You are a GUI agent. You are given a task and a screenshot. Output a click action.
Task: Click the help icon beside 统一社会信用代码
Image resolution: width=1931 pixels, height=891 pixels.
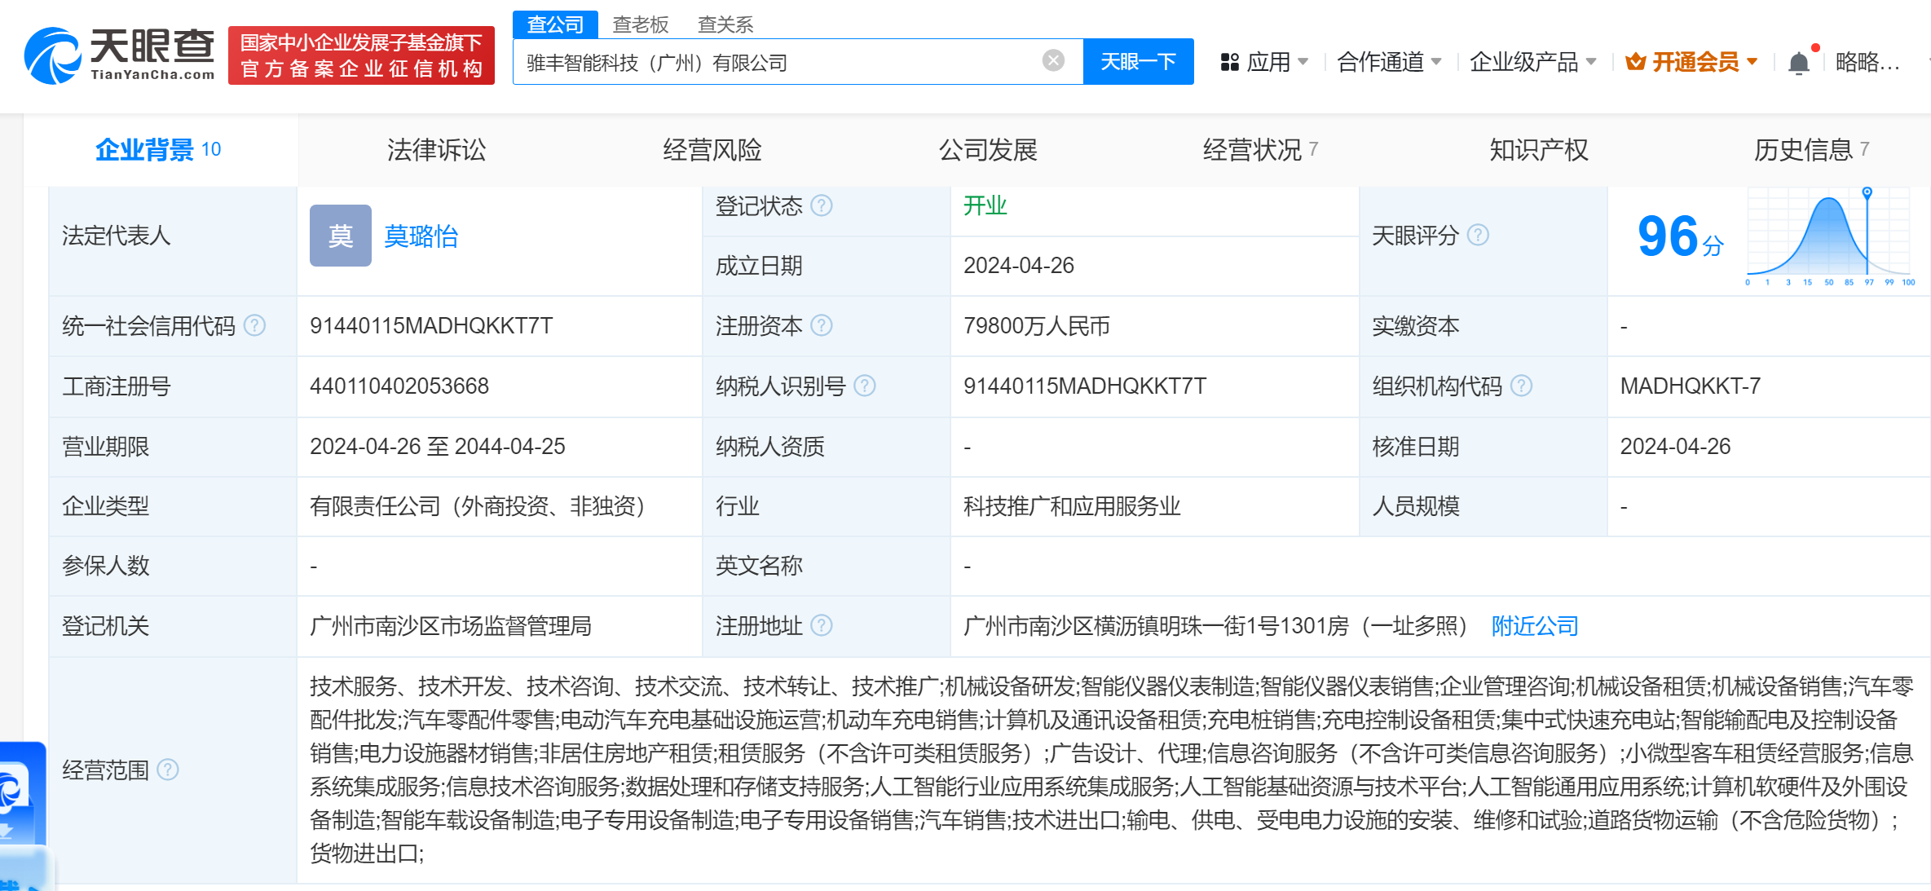pos(256,325)
